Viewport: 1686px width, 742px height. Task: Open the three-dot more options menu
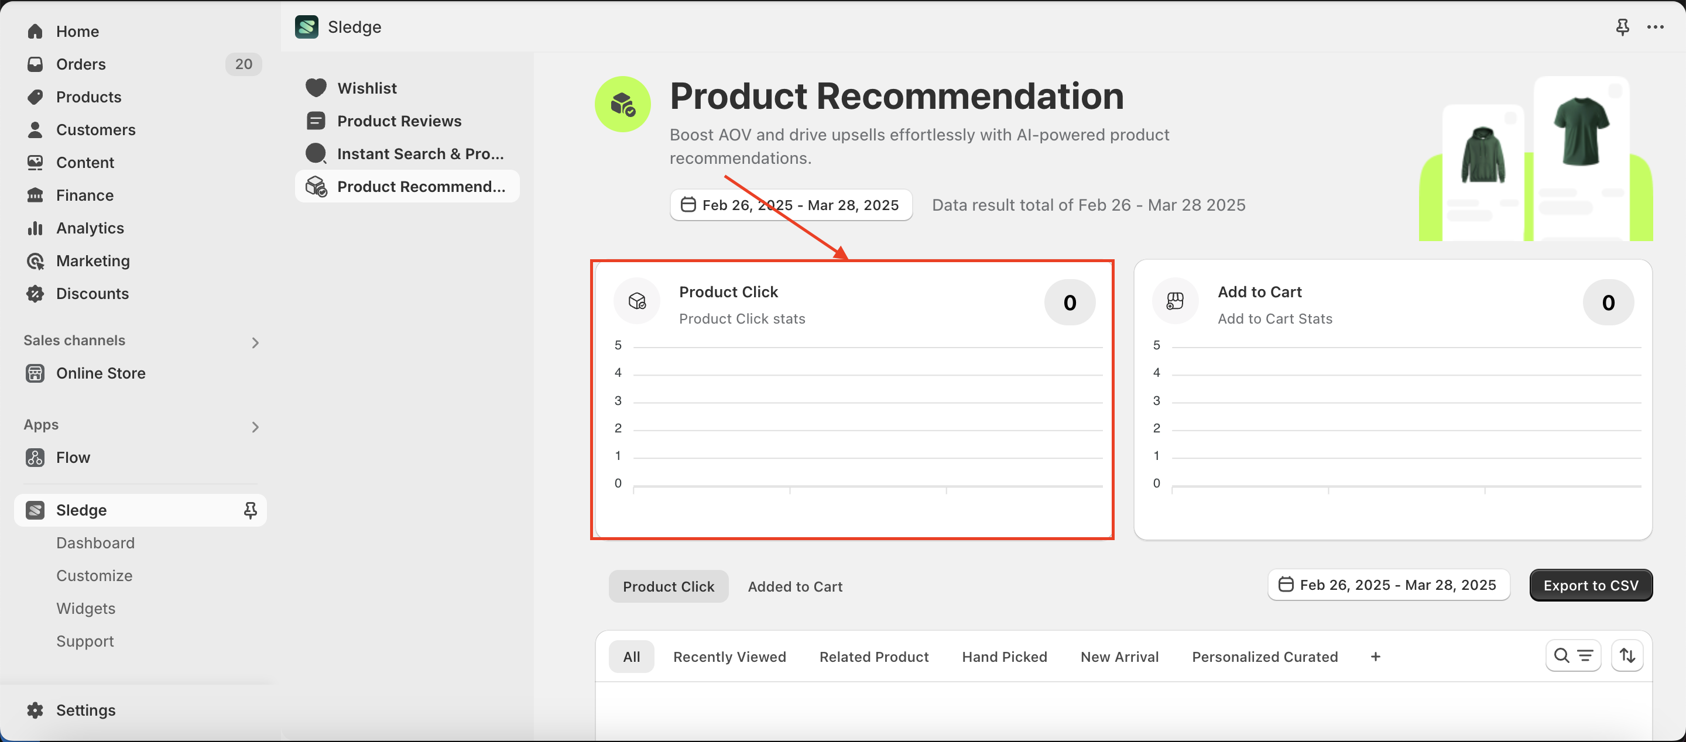pyautogui.click(x=1655, y=27)
